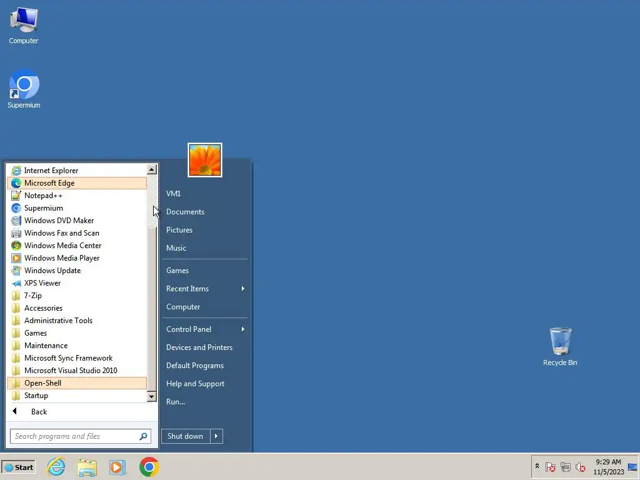Click the Shut down button
This screenshot has height=480, width=640.
point(186,436)
